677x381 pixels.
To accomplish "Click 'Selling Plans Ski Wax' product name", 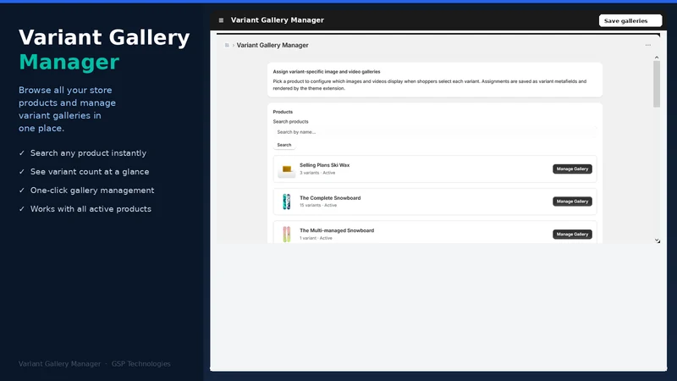I will (x=325, y=165).
